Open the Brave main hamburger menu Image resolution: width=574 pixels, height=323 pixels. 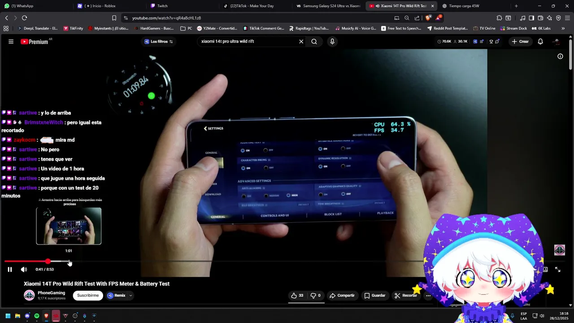click(x=567, y=18)
